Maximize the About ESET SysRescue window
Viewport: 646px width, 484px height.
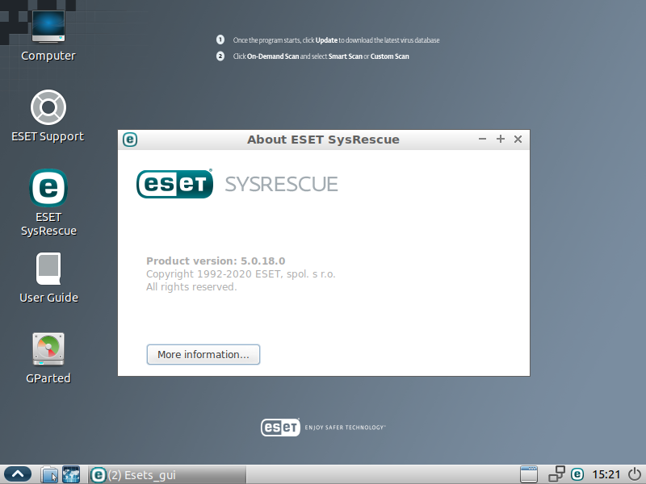click(x=500, y=139)
